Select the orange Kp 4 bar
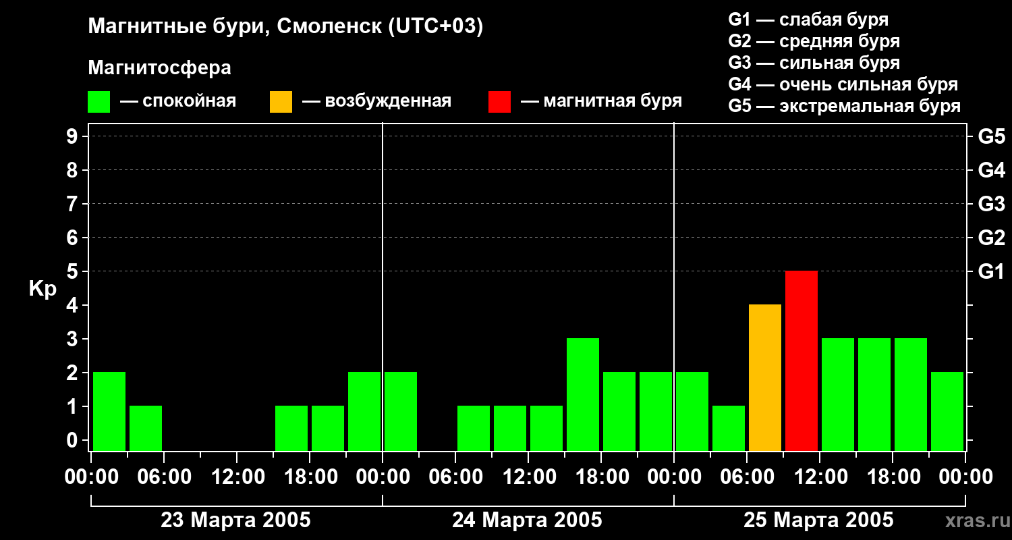This screenshot has width=1012, height=540. click(765, 377)
